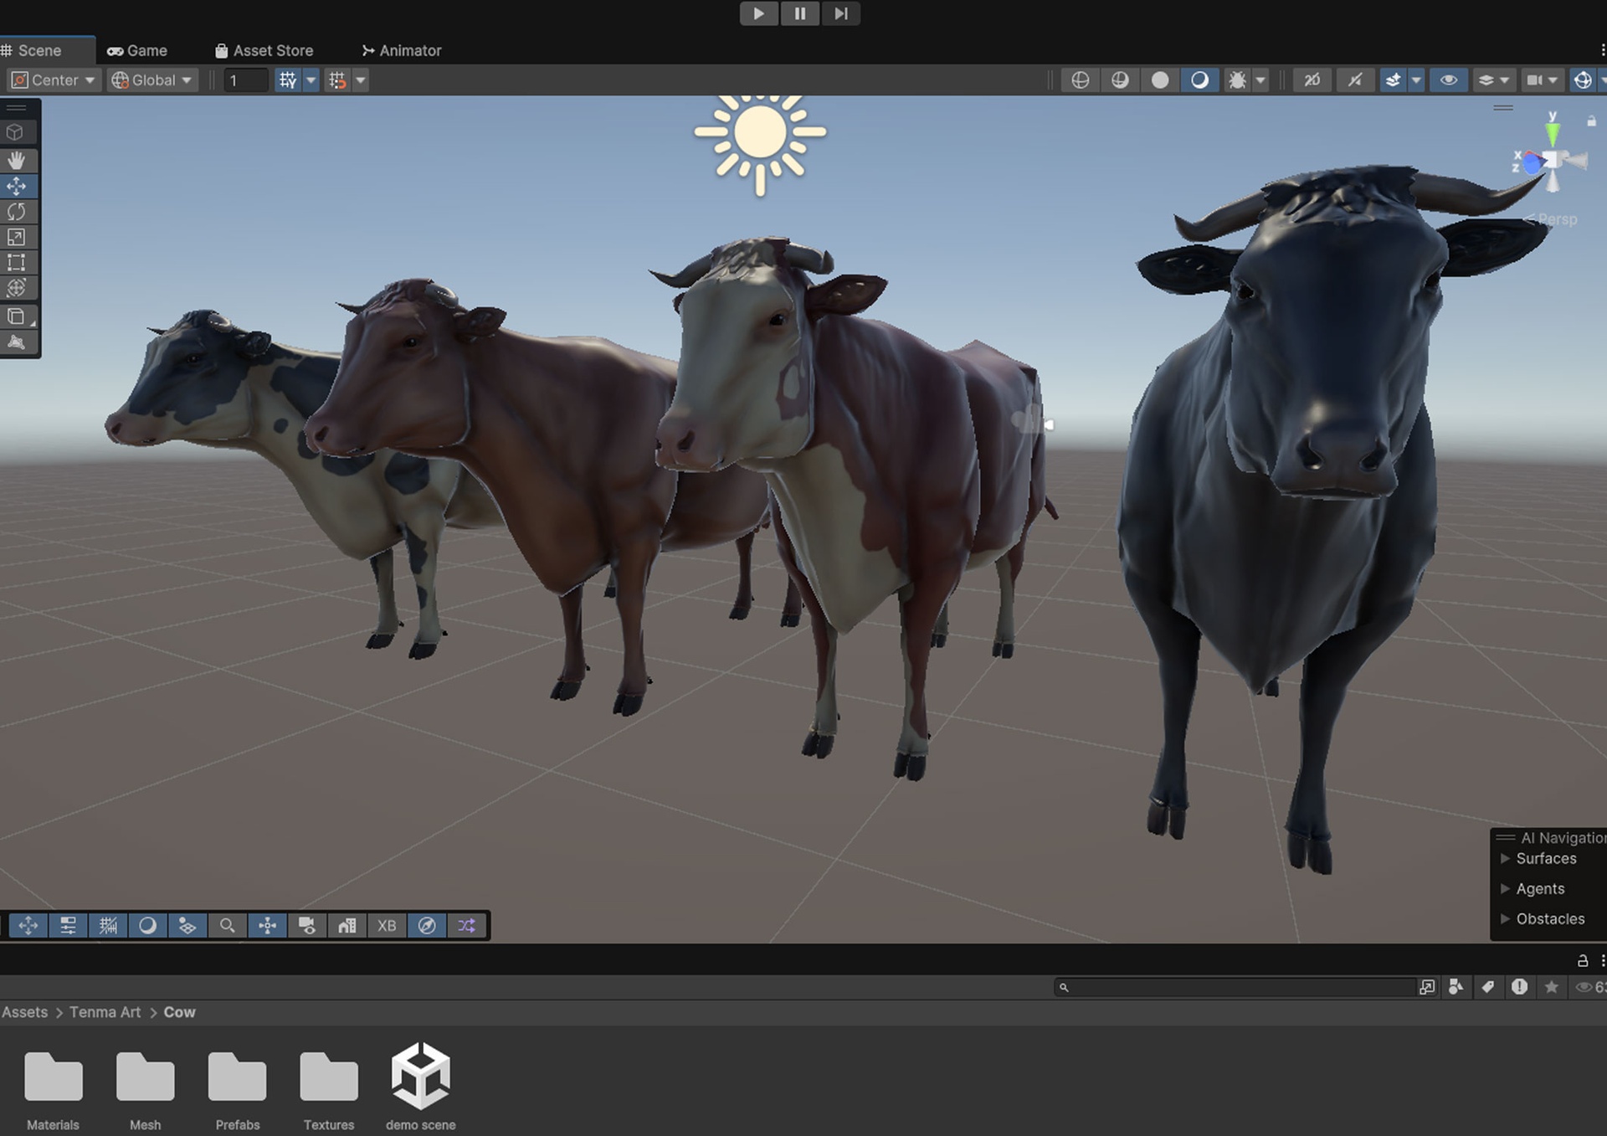Click the search by label tag icon

(1487, 987)
